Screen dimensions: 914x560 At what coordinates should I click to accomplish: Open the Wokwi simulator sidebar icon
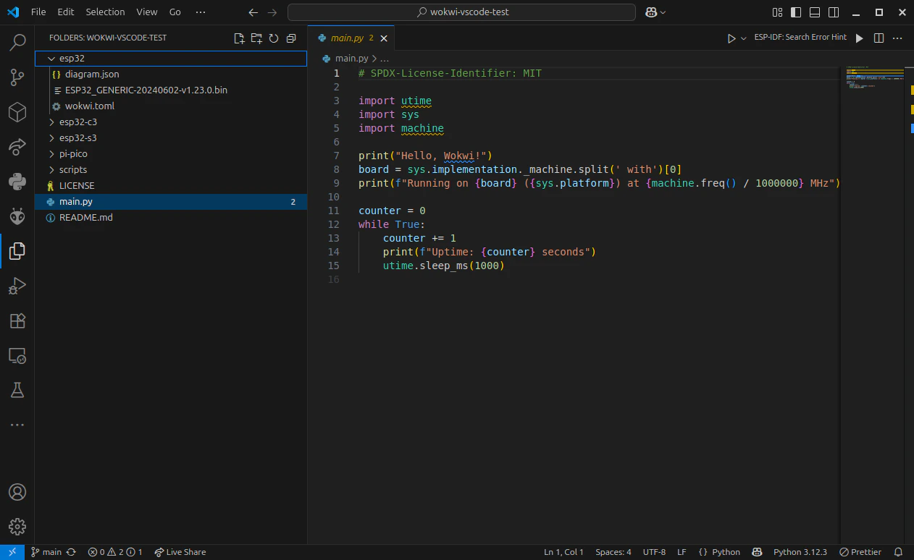tap(17, 216)
